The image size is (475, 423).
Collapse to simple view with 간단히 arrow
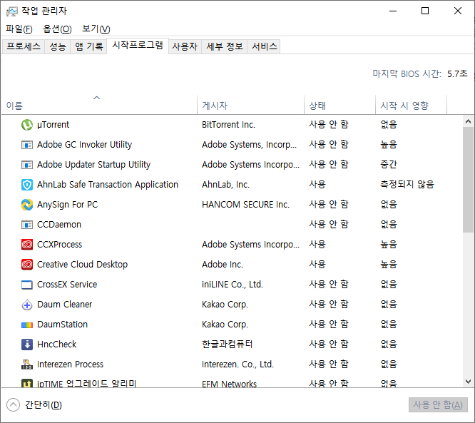[x=13, y=405]
